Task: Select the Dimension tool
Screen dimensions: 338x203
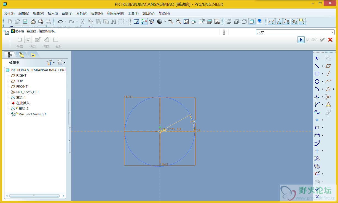Action: [317, 135]
